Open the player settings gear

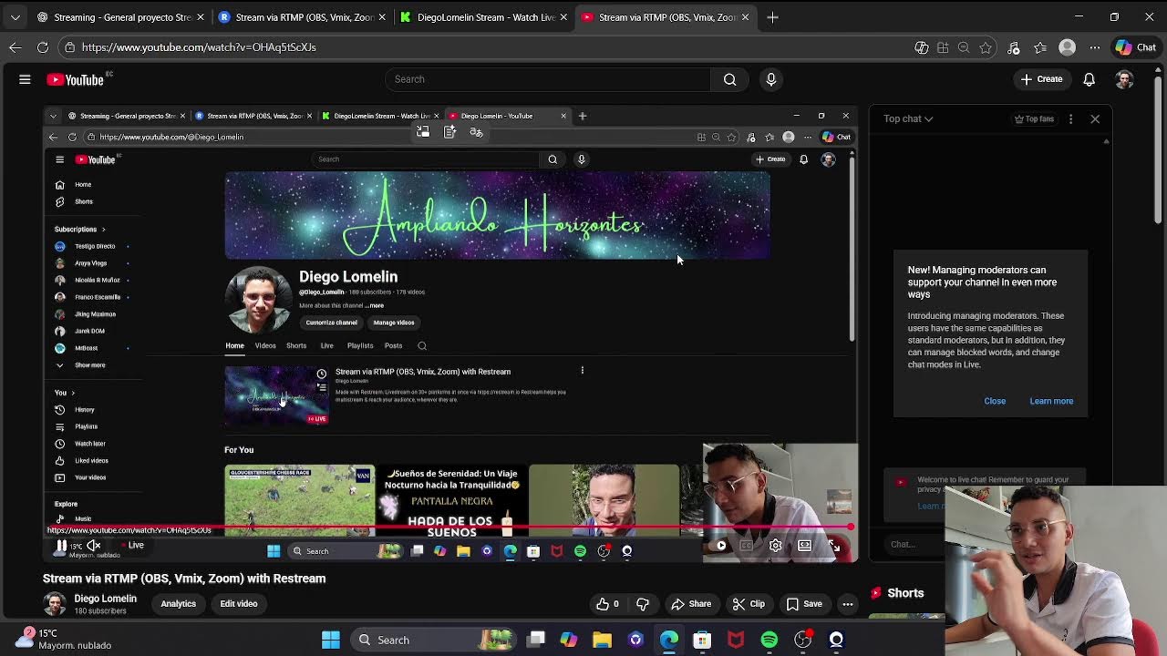[x=775, y=545]
